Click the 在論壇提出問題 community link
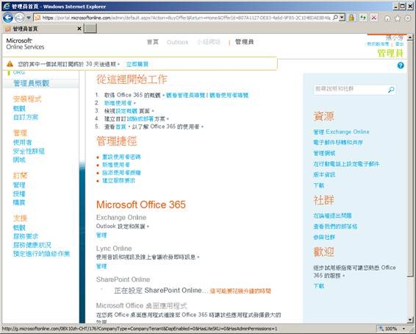Image resolution: width=416 pixels, height=334 pixels. pyautogui.click(x=332, y=216)
